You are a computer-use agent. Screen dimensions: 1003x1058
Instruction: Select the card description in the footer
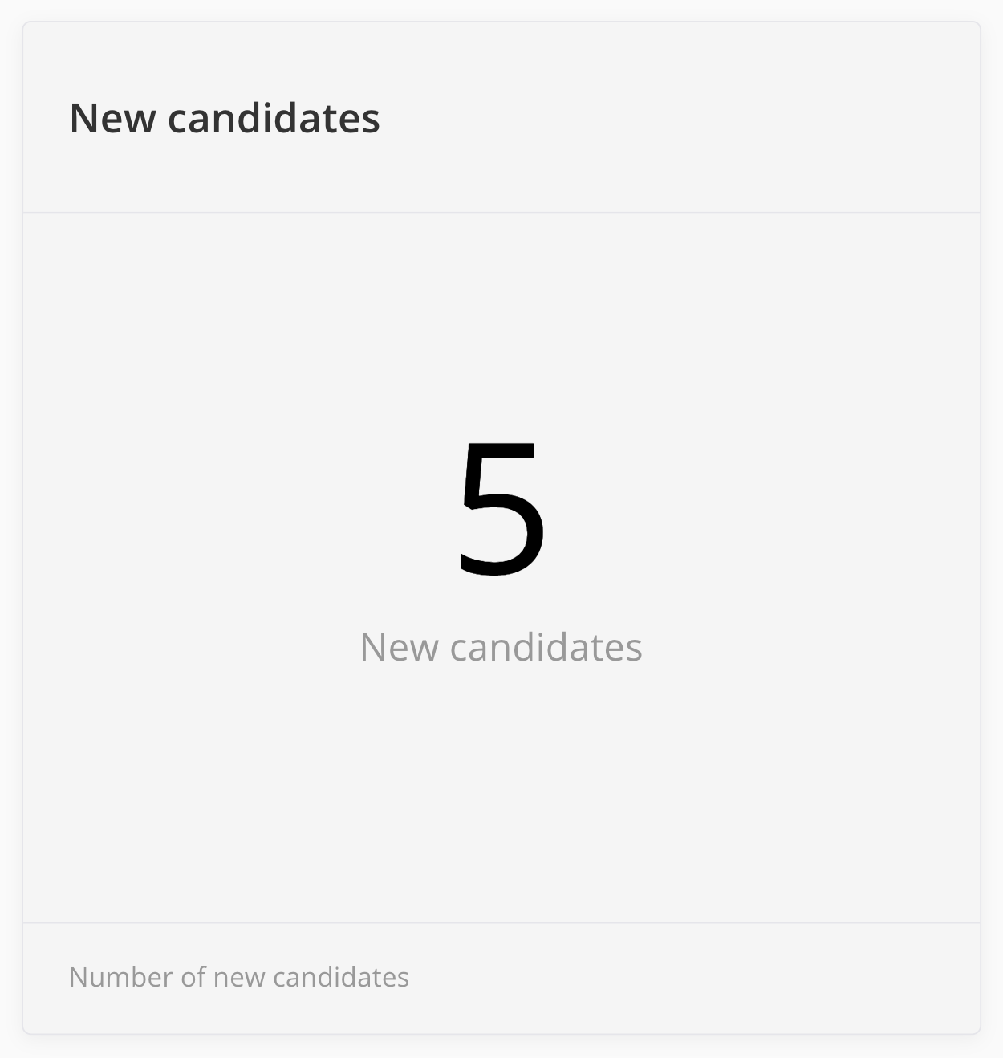239,977
